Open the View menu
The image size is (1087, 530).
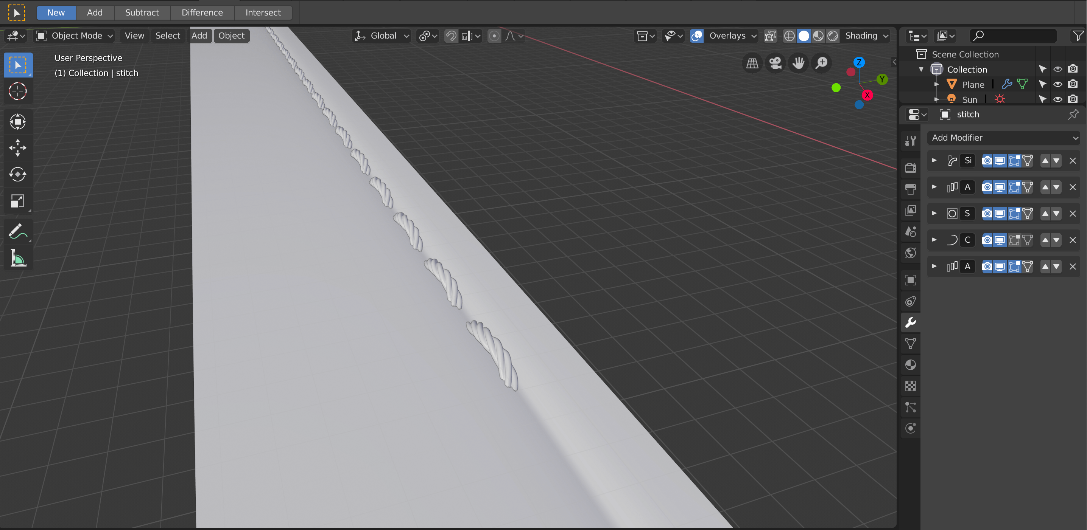[134, 36]
